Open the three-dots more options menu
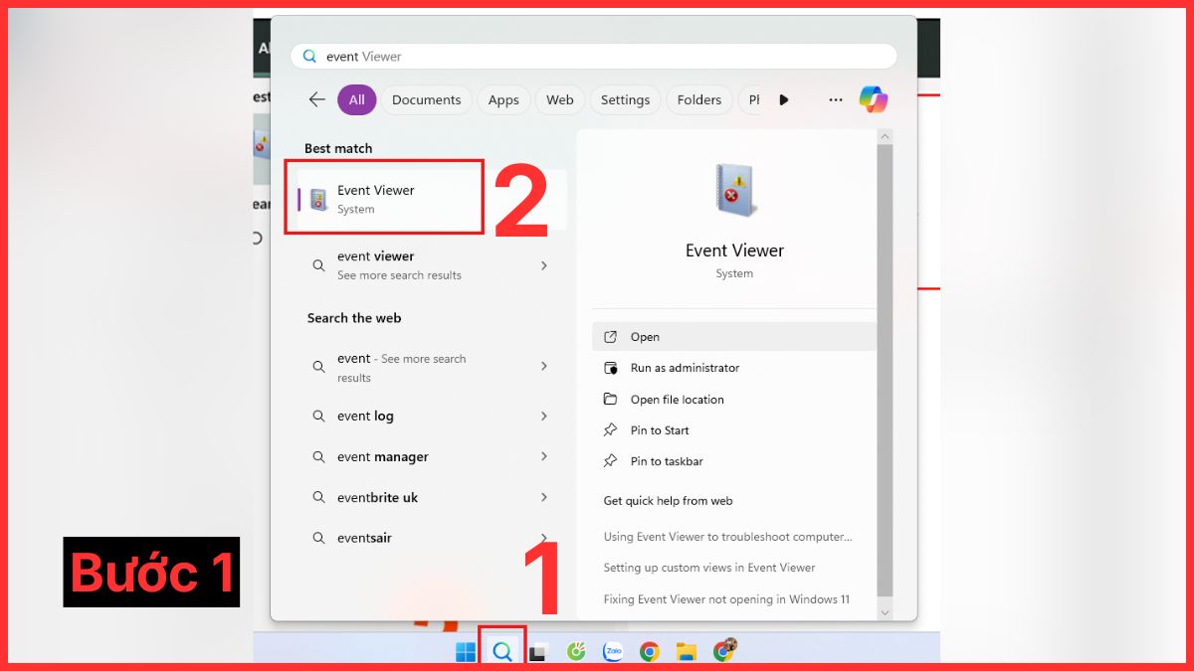This screenshot has width=1194, height=671. tap(836, 99)
